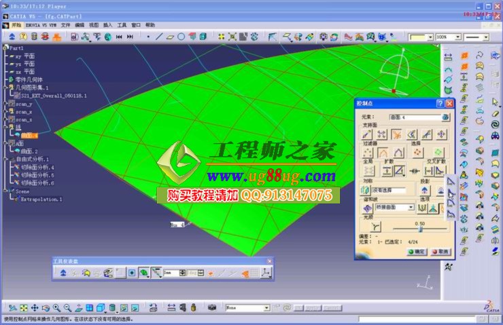Click the 取消 button
The height and width of the screenshot is (325, 503).
(x=440, y=251)
